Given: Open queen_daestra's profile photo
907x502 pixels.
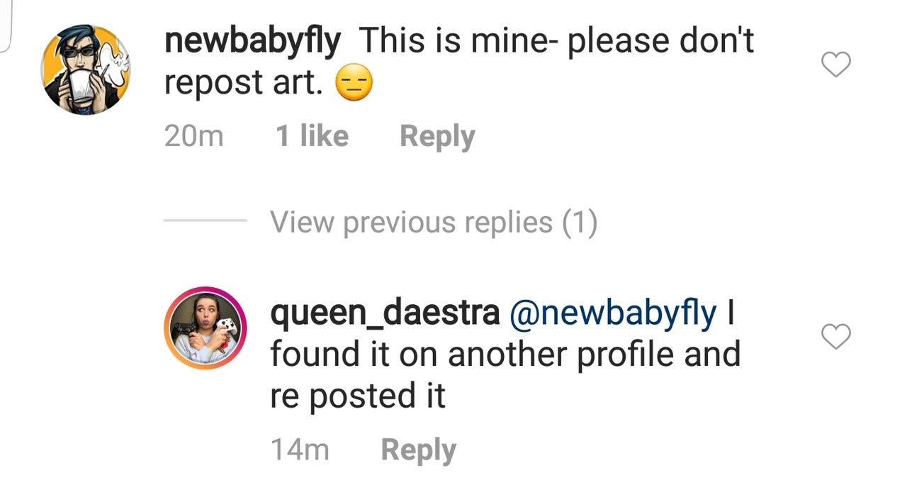Looking at the screenshot, I should point(205,329).
